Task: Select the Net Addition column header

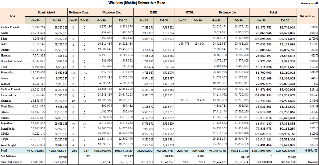Action: coord(308,16)
